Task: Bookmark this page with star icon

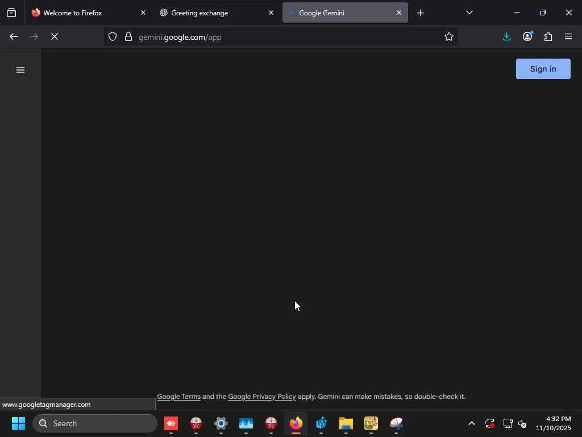Action: (x=449, y=36)
